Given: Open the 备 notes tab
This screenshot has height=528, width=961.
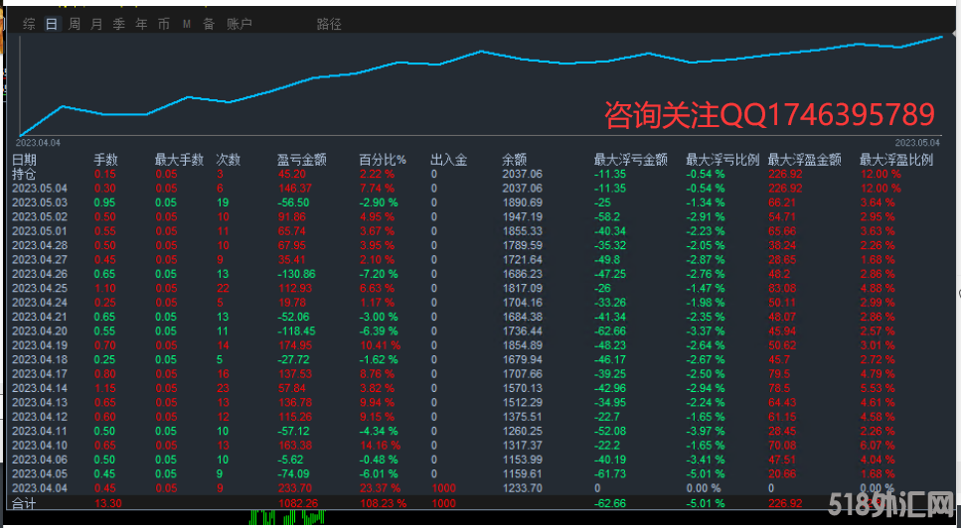Looking at the screenshot, I should tap(209, 24).
